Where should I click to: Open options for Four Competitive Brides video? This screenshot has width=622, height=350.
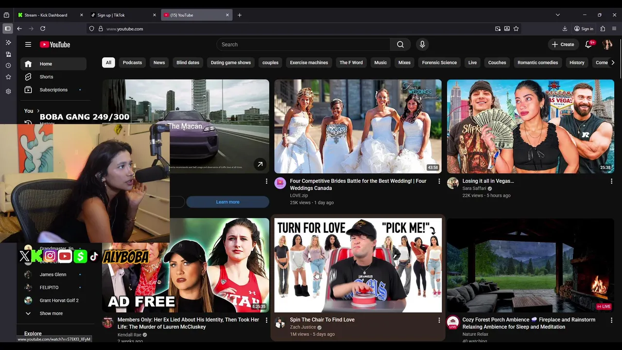439,181
